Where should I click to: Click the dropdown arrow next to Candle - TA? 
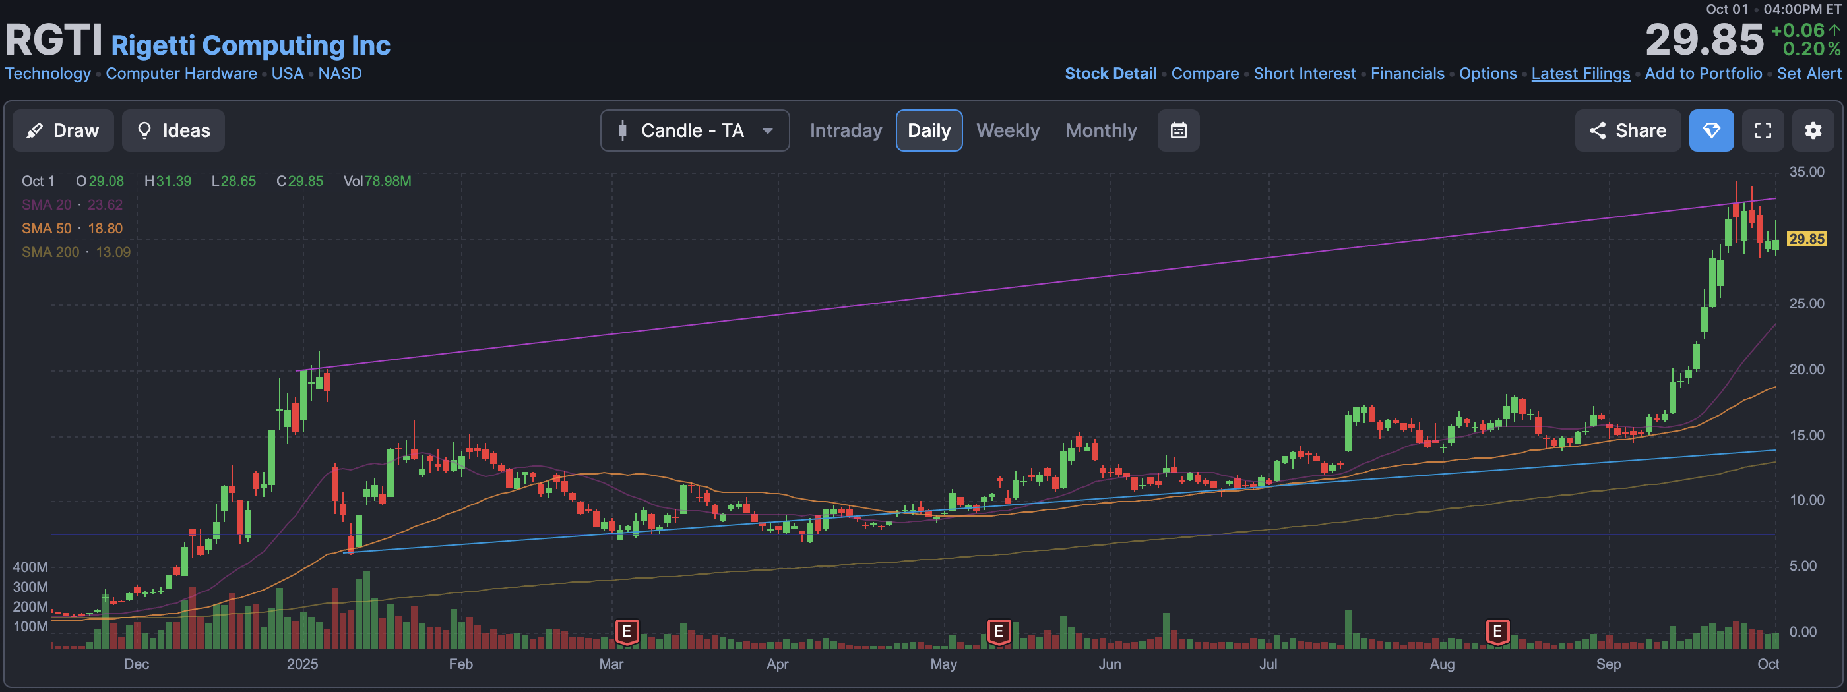[x=768, y=131]
